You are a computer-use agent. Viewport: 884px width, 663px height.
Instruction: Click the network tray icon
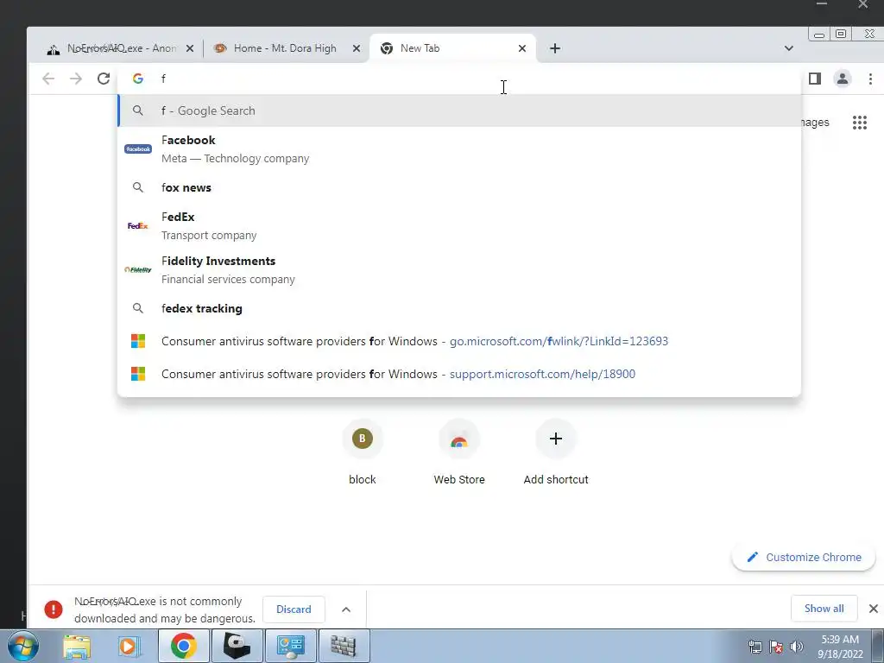coord(755,647)
